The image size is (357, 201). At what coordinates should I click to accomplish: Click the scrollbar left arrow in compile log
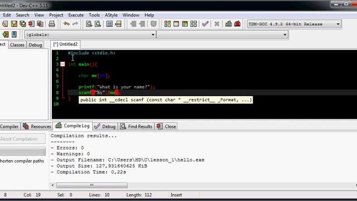(52, 185)
